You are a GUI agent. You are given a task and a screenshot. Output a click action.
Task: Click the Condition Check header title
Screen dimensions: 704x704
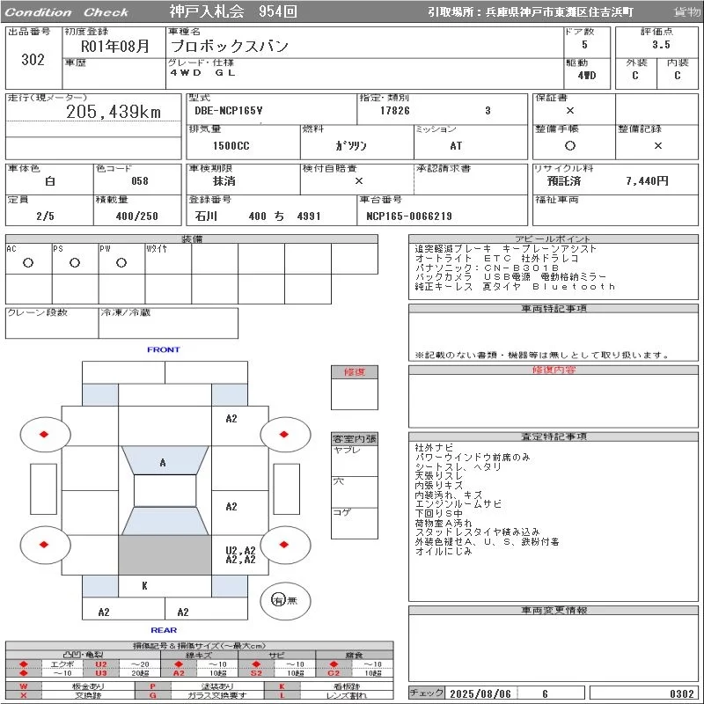67,12
